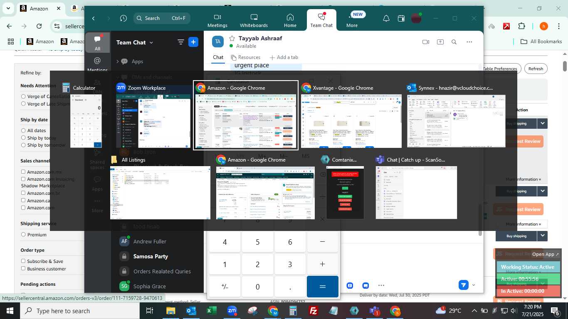568x319 pixels.
Task: Go back in Zoom navigation history
Action: [x=94, y=18]
